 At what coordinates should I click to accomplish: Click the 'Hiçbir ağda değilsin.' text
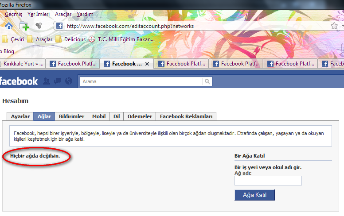[35, 156]
